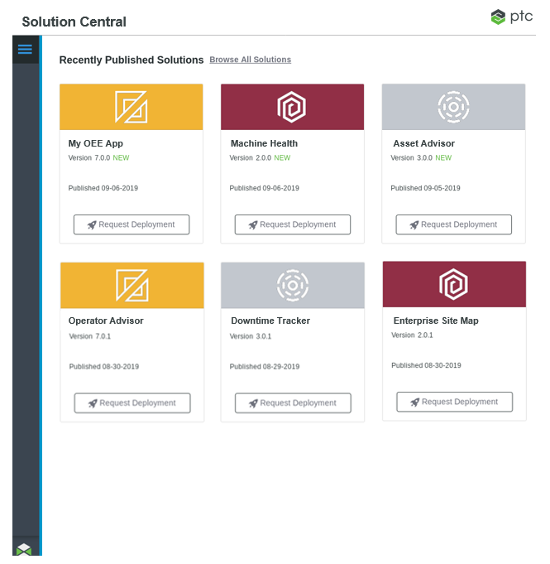Viewport: 550px width, 564px height.
Task: Click Published 09-06-2019 on My OEE App
Action: 103,188
